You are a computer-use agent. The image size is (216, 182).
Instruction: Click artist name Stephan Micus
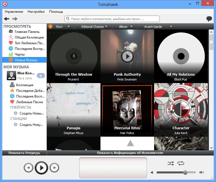pos(74,133)
